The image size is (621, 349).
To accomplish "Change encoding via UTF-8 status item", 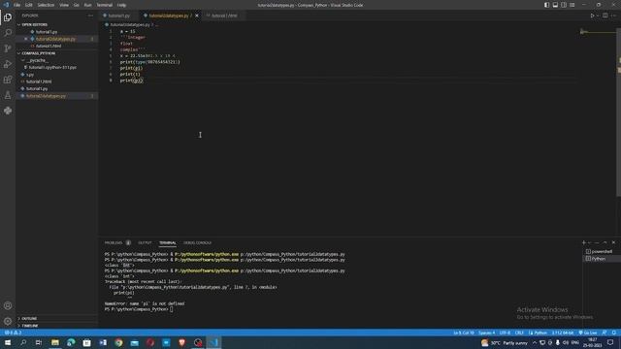I will click(x=505, y=333).
